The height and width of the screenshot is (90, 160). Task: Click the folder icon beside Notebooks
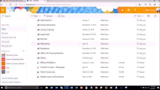point(38,48)
